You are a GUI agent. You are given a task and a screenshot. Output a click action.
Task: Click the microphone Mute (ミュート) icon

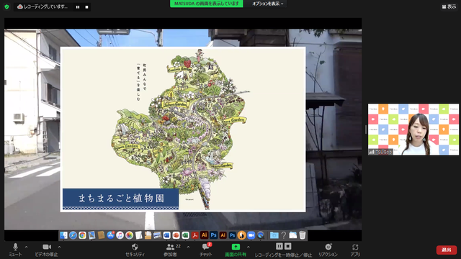(x=15, y=247)
